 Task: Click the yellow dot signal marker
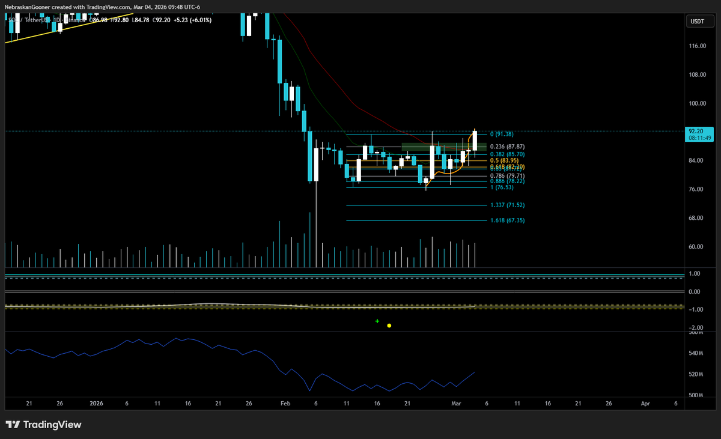(x=389, y=325)
